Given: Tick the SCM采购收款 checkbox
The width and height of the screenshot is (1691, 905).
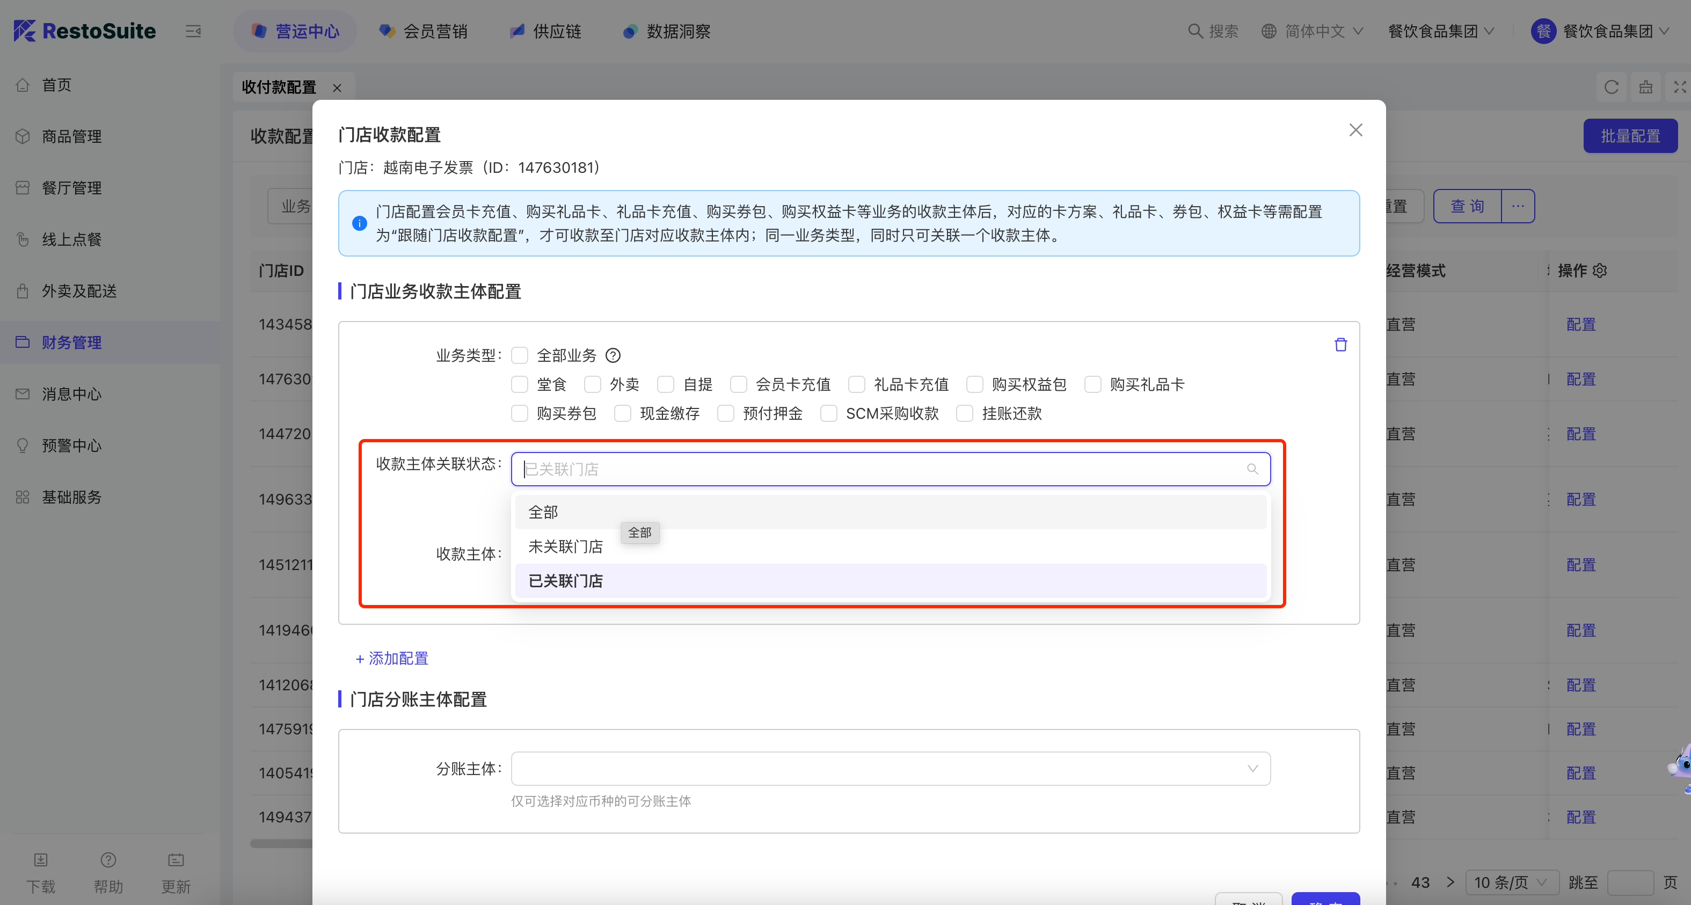Looking at the screenshot, I should tap(829, 413).
